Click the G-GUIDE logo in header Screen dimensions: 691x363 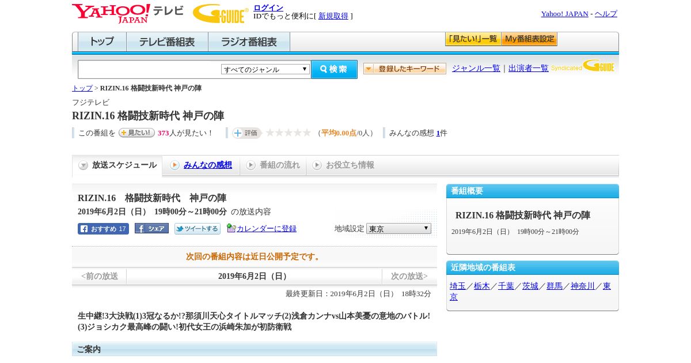pos(221,13)
